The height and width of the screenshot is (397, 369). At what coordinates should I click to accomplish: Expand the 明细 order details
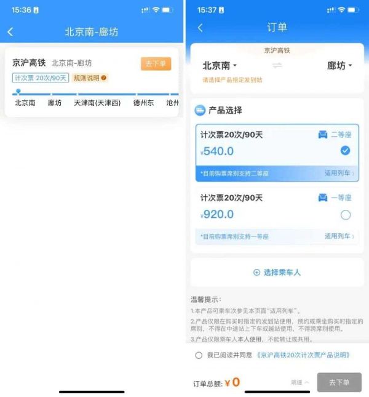(x=300, y=382)
